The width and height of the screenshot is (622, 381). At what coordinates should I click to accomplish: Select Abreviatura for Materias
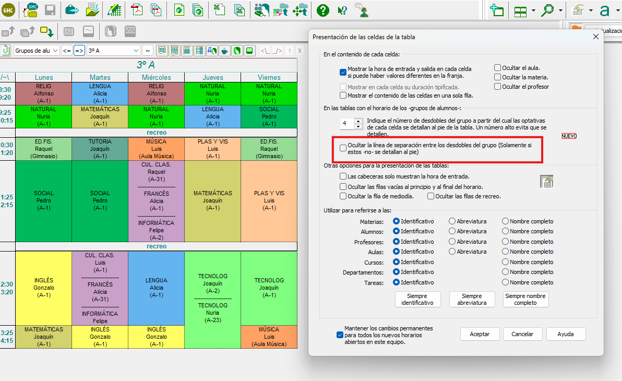452,221
